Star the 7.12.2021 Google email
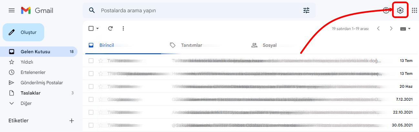This screenshot has width=419, height=132. pos(101,99)
